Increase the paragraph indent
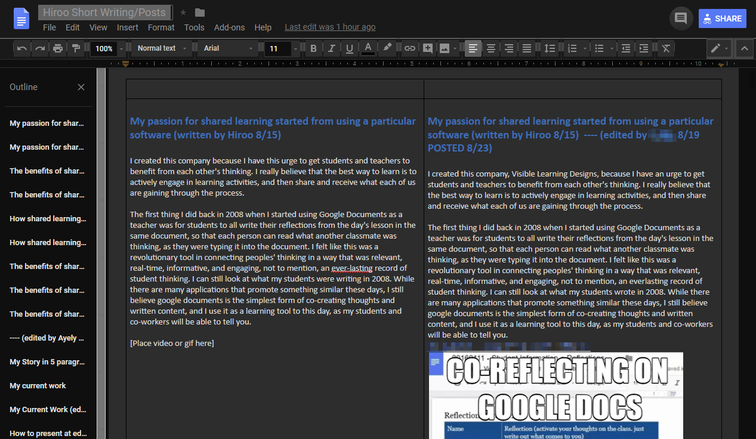This screenshot has width=756, height=439. [644, 48]
